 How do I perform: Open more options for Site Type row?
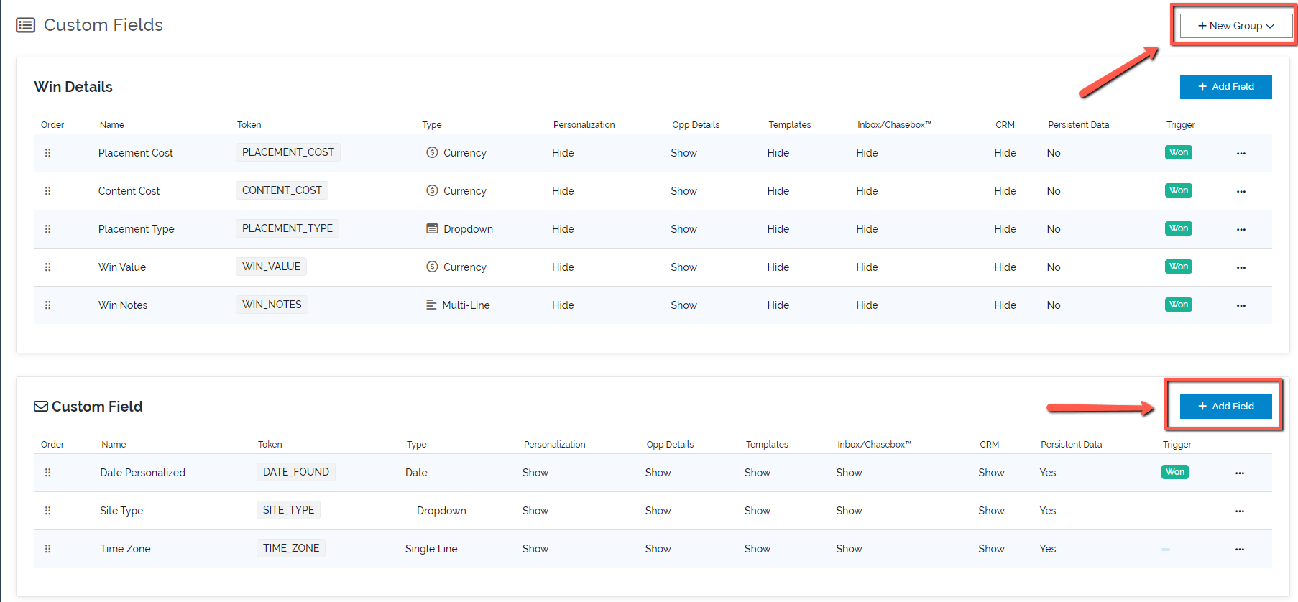click(x=1240, y=511)
